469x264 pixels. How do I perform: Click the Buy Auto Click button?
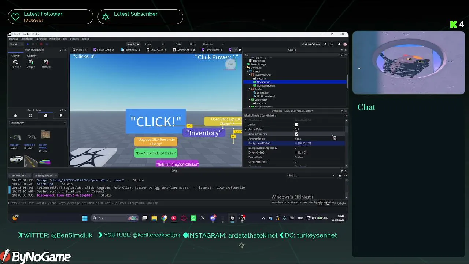pos(156,153)
